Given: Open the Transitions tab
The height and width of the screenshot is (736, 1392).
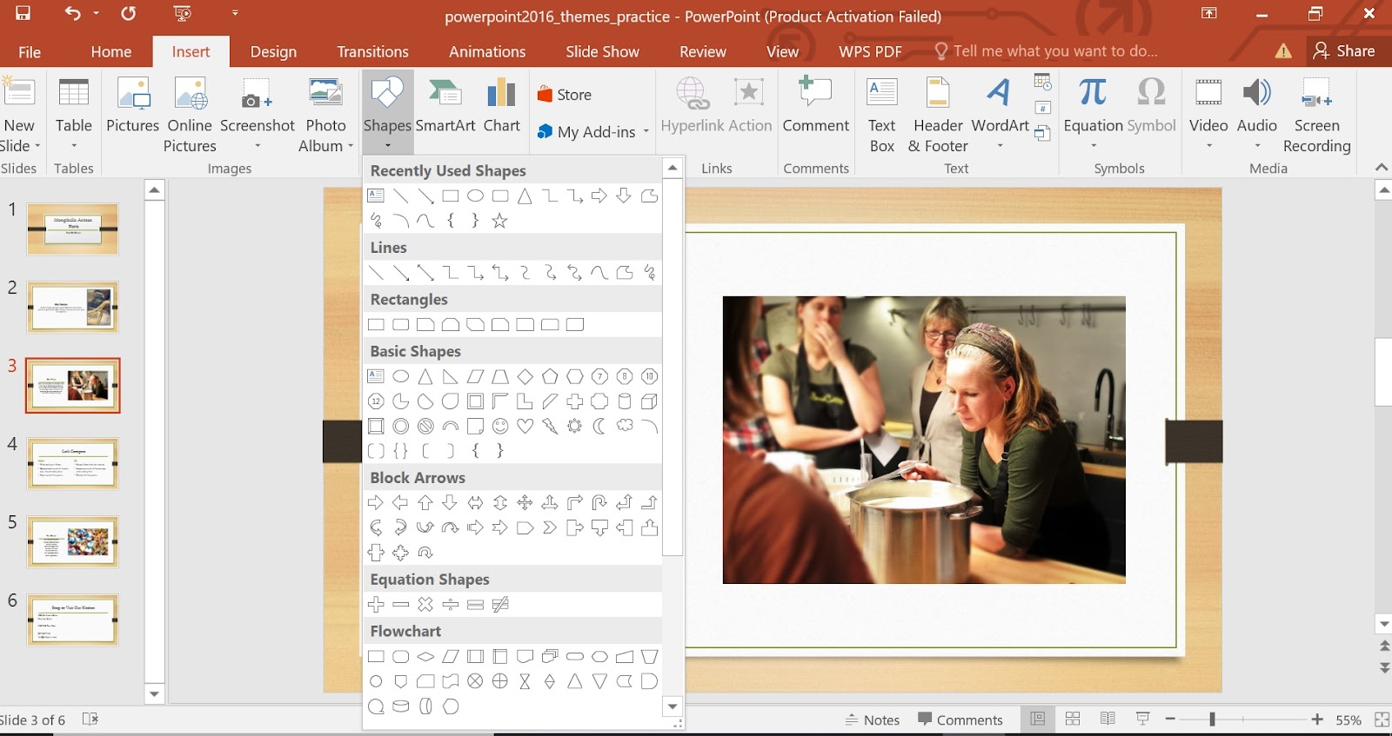Looking at the screenshot, I should pyautogui.click(x=372, y=51).
